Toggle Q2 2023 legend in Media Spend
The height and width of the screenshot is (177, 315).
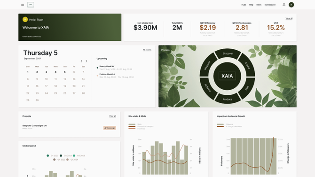pos(66,155)
